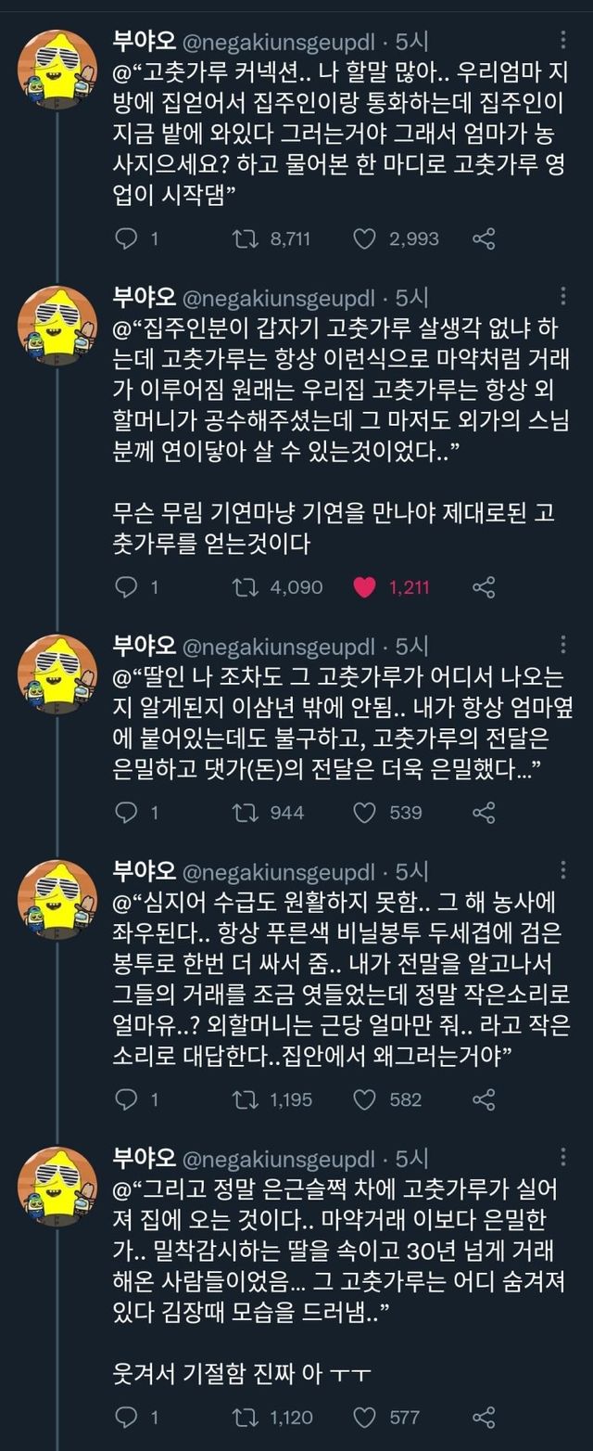Open the fourth tweet's 5시 timestamp

tap(411, 871)
